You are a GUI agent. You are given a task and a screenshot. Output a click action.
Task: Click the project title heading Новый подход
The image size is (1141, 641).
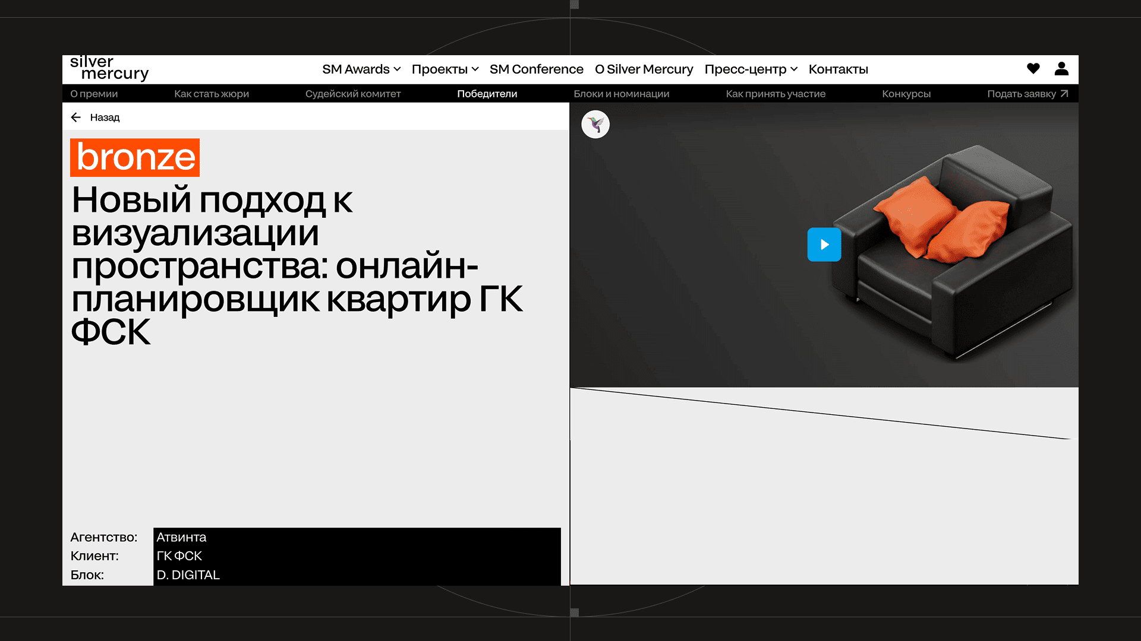pyautogui.click(x=297, y=265)
